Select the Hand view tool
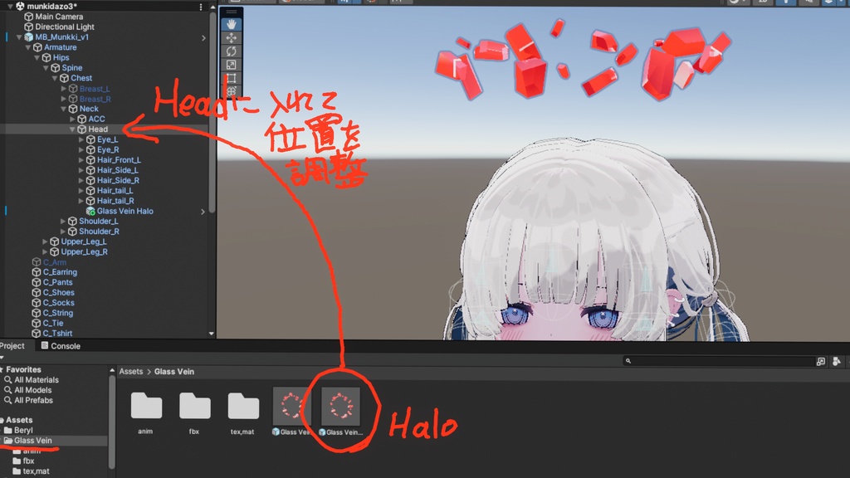The height and width of the screenshot is (478, 850). click(x=232, y=24)
